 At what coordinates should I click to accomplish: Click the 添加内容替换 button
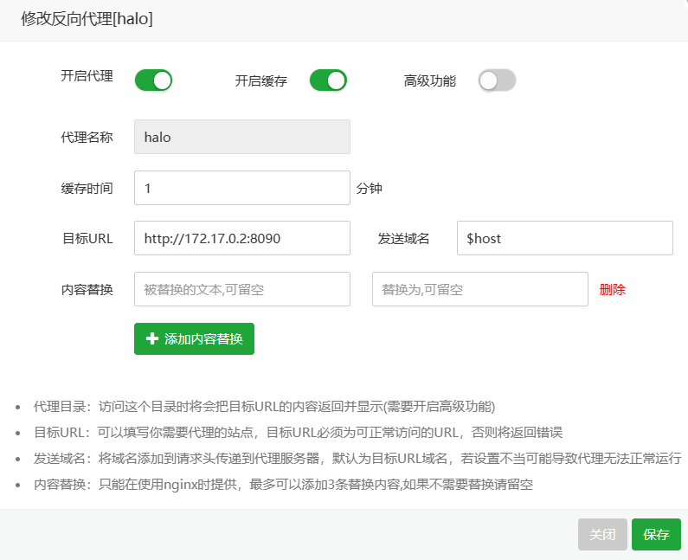(x=195, y=338)
